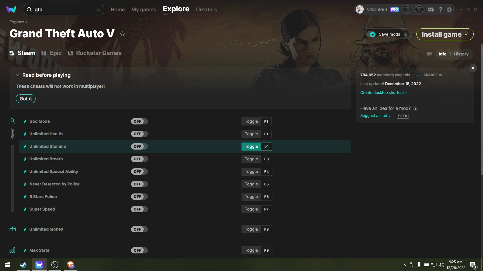Open comments chat icon near Info
Viewport: 483px width, 271px height.
tap(429, 54)
